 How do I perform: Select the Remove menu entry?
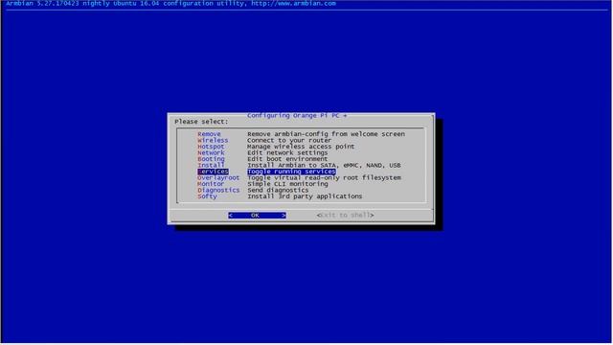click(209, 134)
